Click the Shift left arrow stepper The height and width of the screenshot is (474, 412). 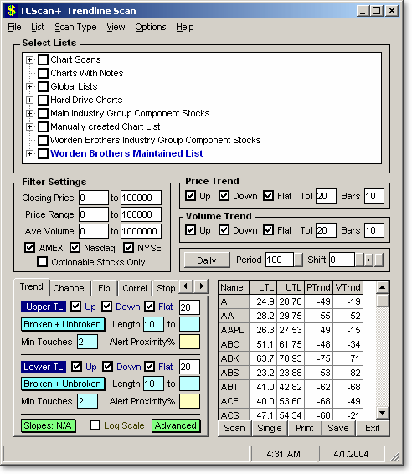tap(368, 260)
